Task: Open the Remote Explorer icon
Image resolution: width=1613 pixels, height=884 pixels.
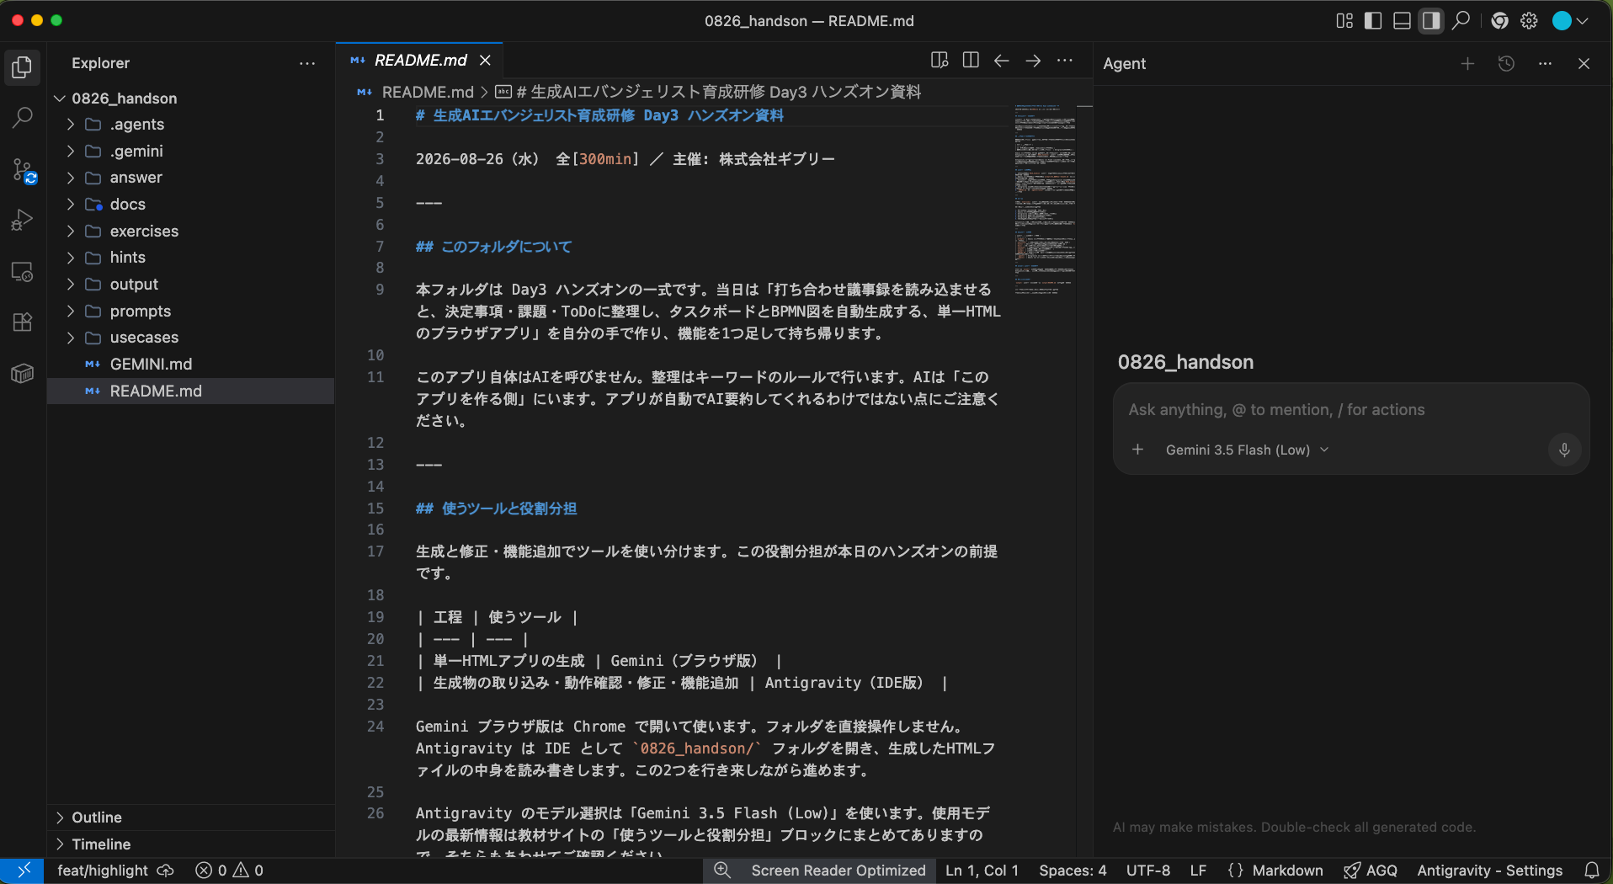Action: coord(23,272)
